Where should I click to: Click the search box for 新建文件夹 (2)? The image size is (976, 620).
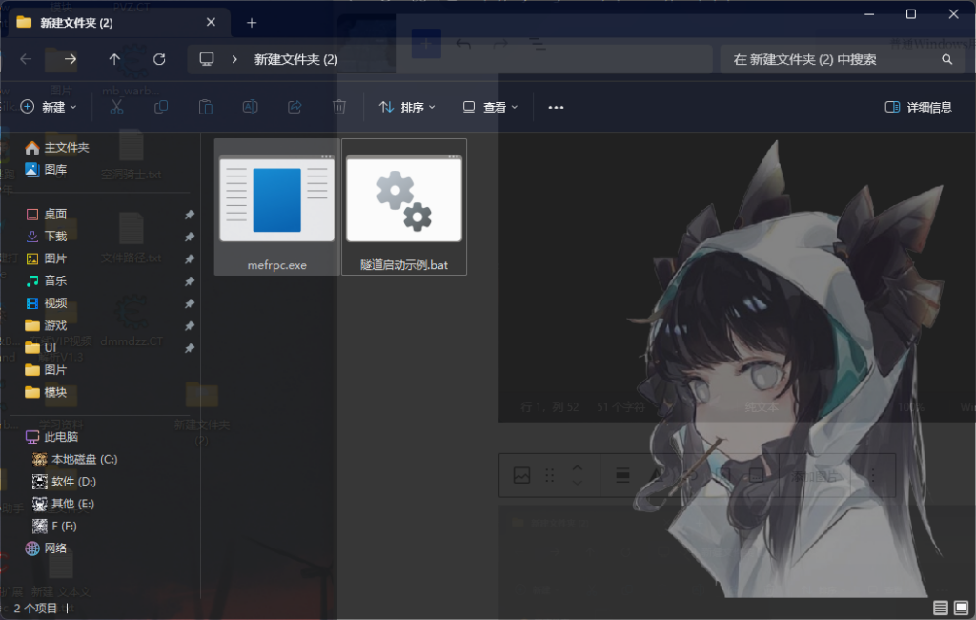(829, 59)
